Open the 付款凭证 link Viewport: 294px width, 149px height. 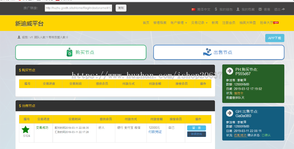click(155, 132)
